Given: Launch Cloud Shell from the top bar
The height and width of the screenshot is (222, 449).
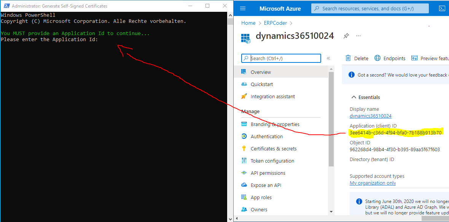Looking at the screenshot, I should pyautogui.click(x=442, y=8).
